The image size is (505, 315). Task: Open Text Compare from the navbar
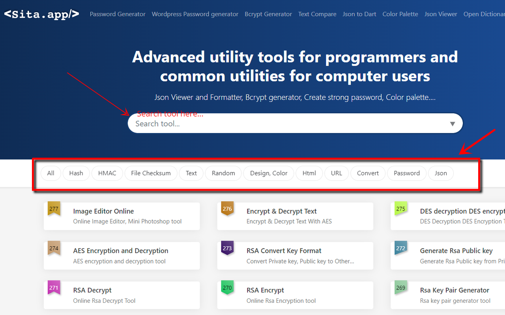tap(317, 14)
